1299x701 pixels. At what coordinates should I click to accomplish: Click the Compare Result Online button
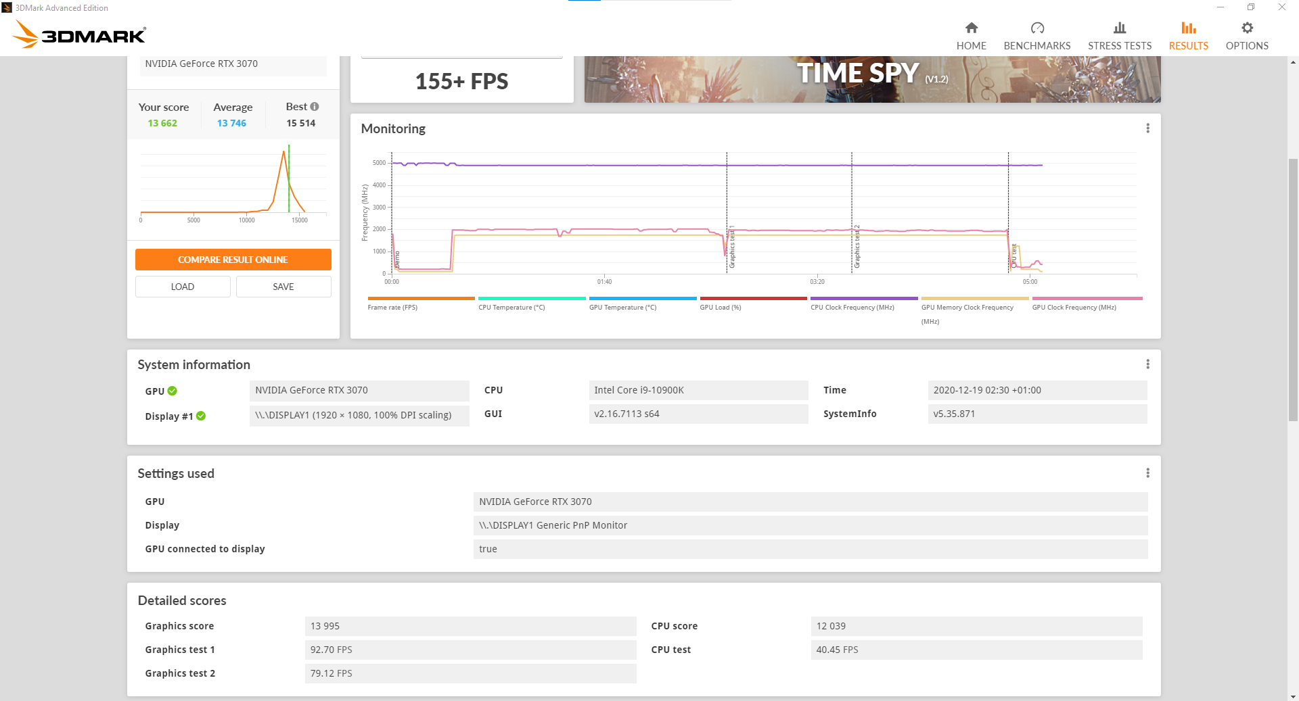(233, 260)
